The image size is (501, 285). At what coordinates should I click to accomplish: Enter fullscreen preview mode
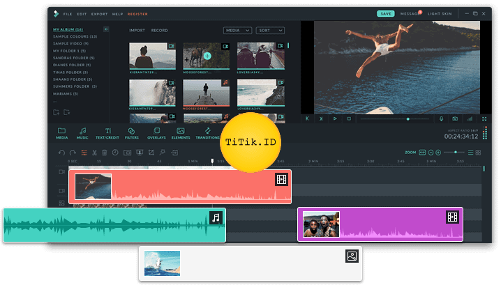pos(484,118)
